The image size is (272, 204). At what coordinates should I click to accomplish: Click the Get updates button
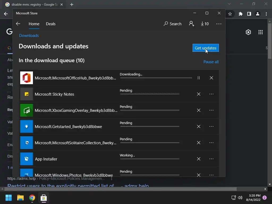206,48
